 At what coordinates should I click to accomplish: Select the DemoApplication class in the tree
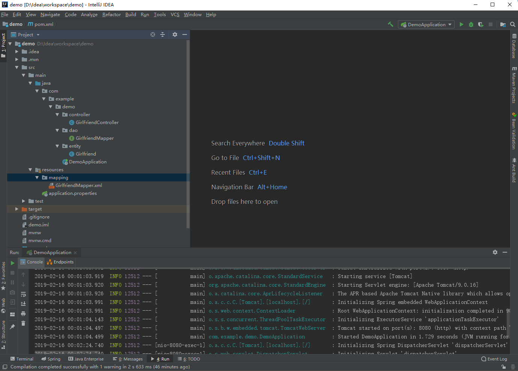click(x=84, y=162)
